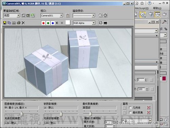
Task: Click the red X clear icon for 最终聚集
Action: pos(149,113)
